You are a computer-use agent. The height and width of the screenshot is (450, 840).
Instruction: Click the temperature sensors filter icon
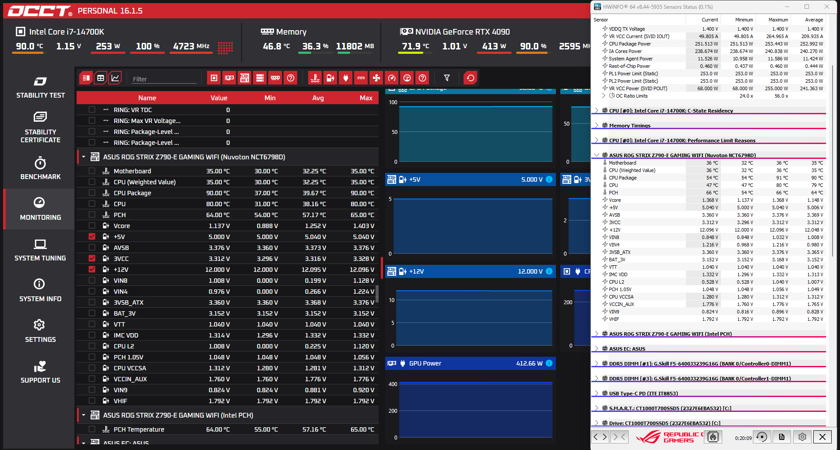click(x=315, y=78)
